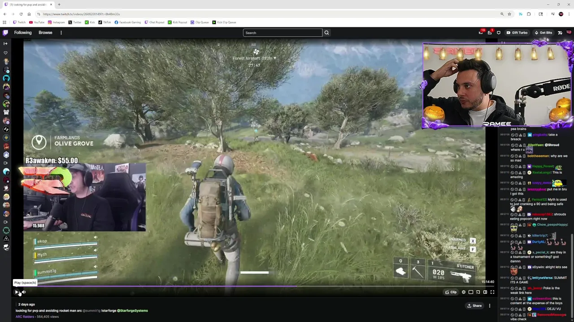Close the current Twitch browser tab
Screen dimensions: 574x322
(x=51, y=4)
